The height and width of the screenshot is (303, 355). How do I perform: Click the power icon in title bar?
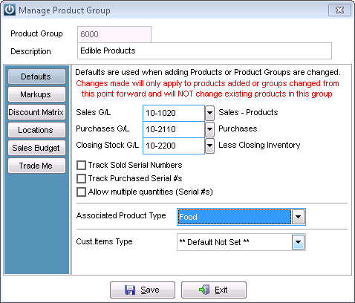click(x=10, y=10)
